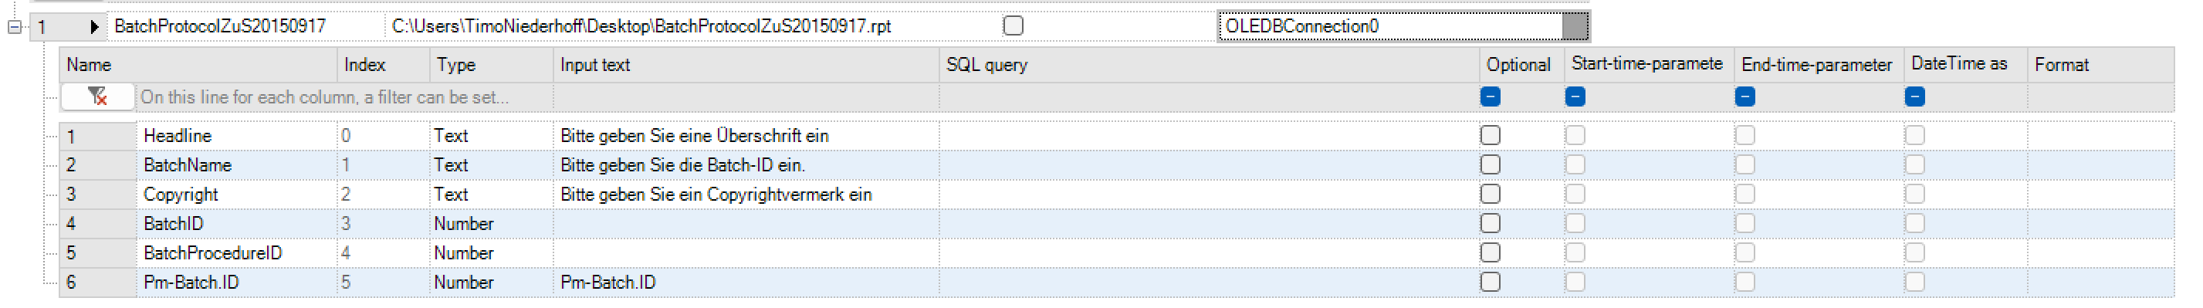Image resolution: width=2203 pixels, height=308 pixels.
Task: Toggle the End-time-parameter filter box
Action: 1745,96
